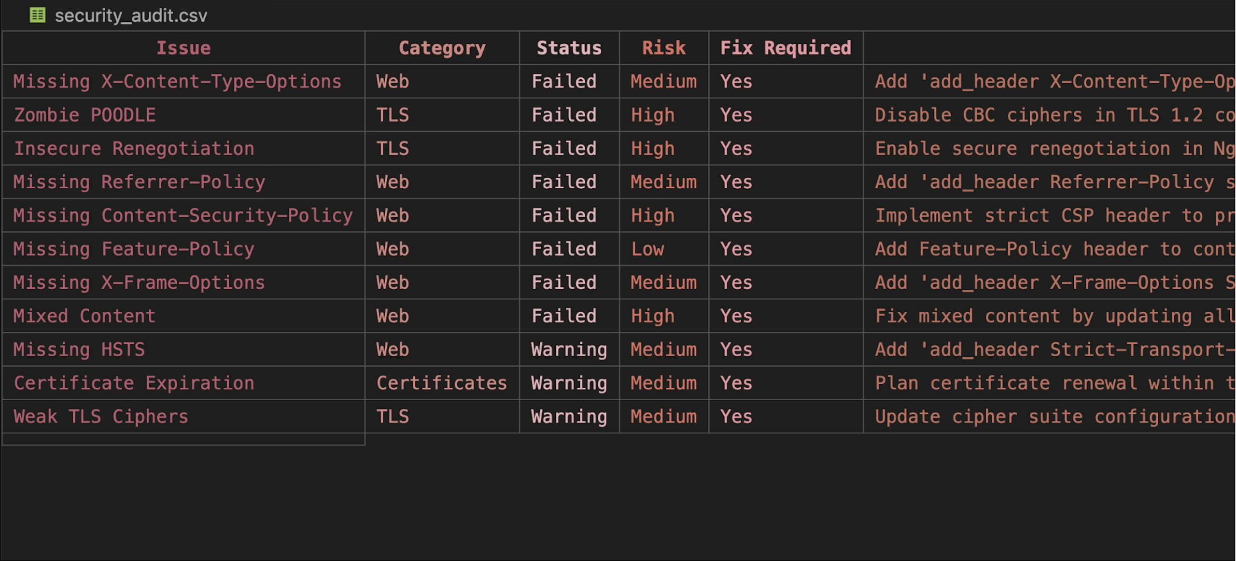
Task: Select the Missing Feature-Policy issue cell
Action: pos(134,249)
